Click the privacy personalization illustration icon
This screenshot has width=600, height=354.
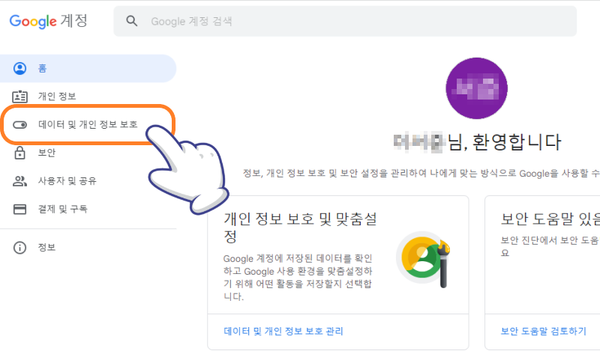coord(423,259)
